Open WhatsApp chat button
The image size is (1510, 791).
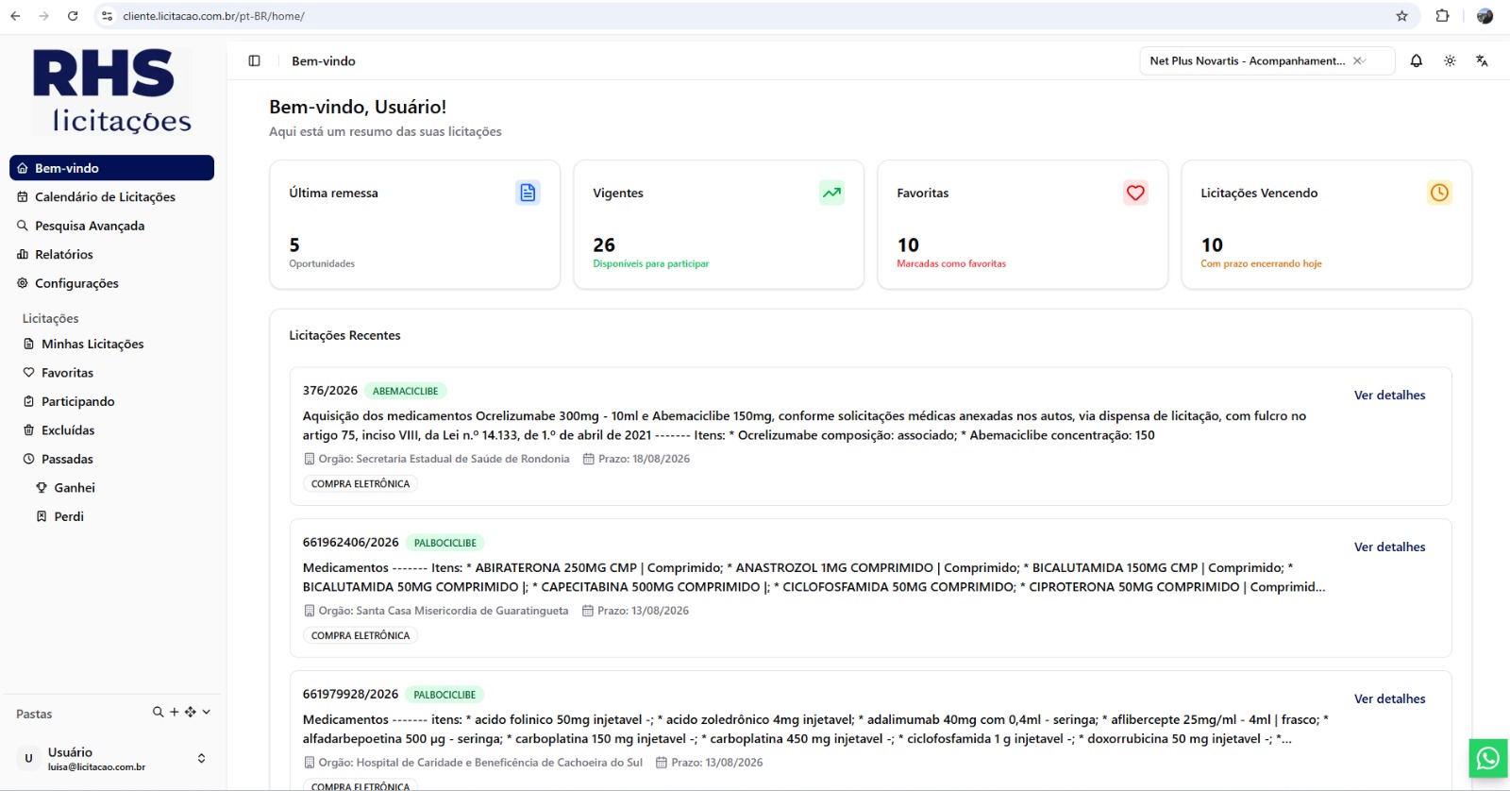(1487, 758)
